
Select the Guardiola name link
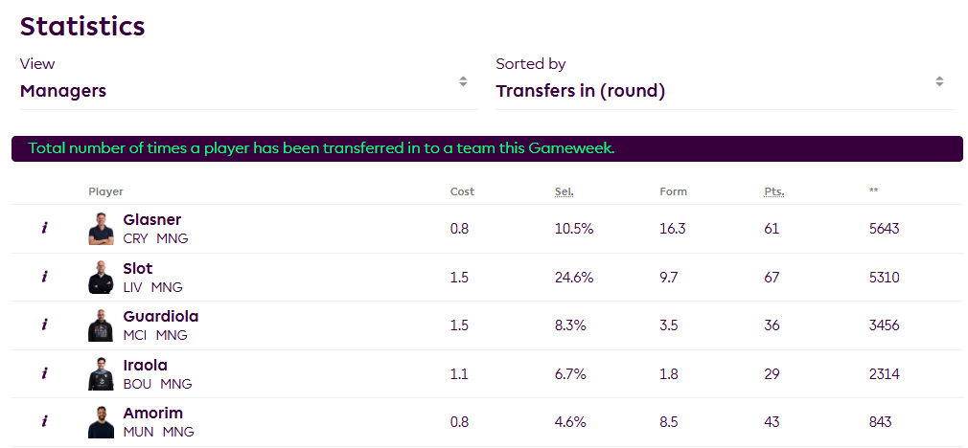[160, 317]
